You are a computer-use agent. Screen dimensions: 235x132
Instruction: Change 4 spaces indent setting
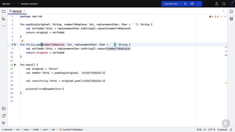222,129
